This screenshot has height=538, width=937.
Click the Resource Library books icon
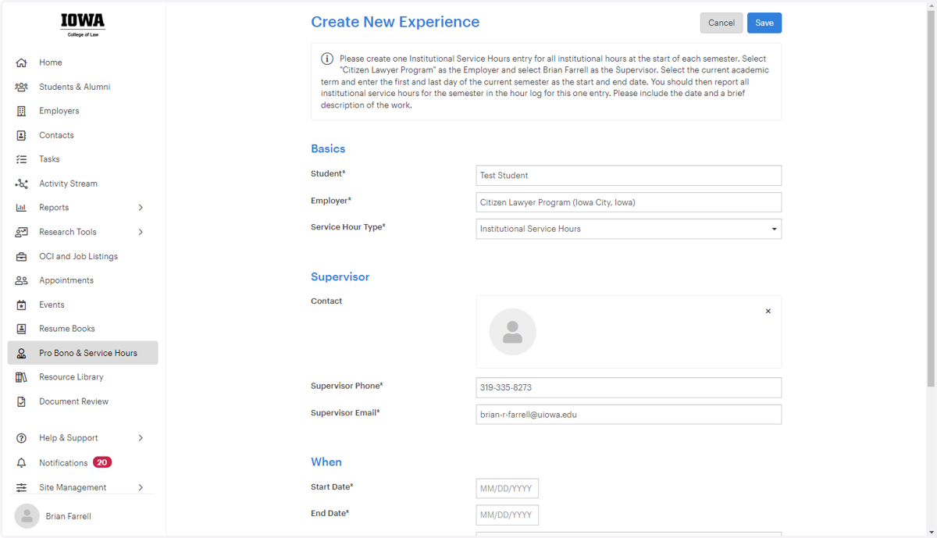click(21, 377)
